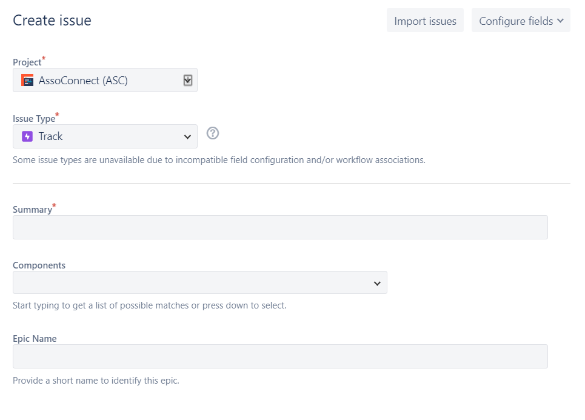Click the Project field dropdown arrow
The width and height of the screenshot is (585, 420).
pyautogui.click(x=188, y=80)
